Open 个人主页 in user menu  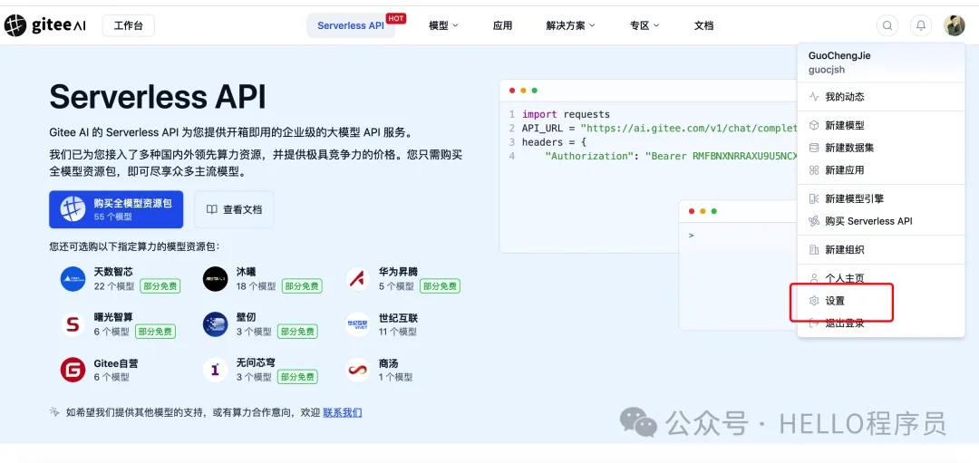[881, 278]
